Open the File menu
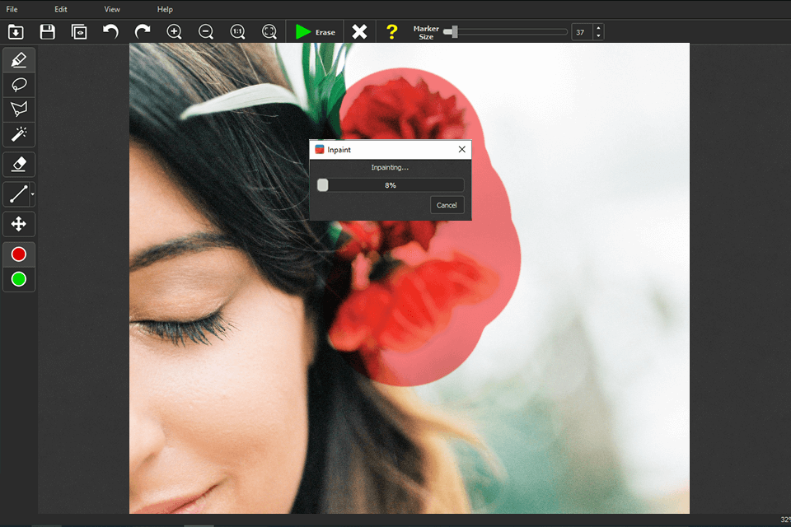 (12, 9)
